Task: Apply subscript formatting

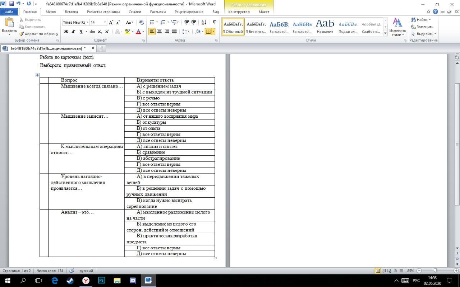Action: coord(101,32)
